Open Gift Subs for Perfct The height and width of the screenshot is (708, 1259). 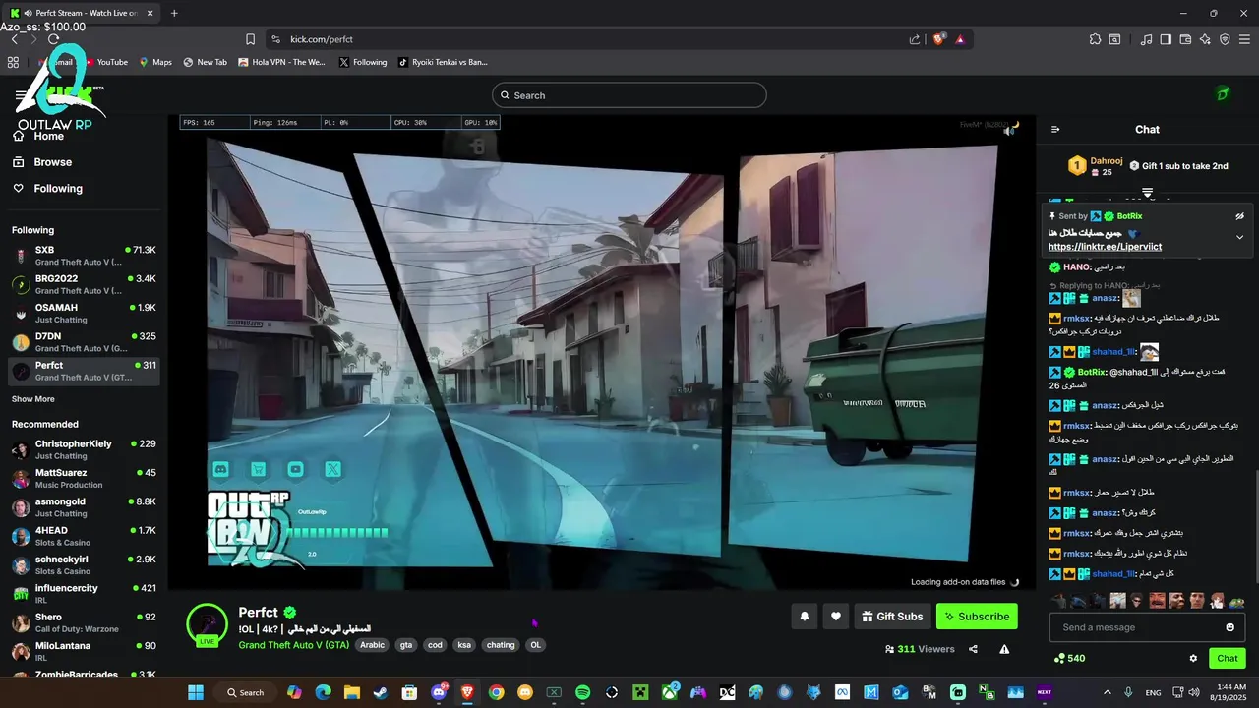[x=893, y=617]
